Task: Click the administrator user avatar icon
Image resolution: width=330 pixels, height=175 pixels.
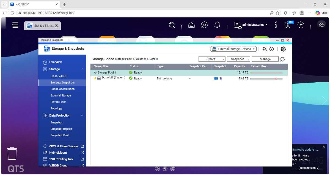Action: 237,25
